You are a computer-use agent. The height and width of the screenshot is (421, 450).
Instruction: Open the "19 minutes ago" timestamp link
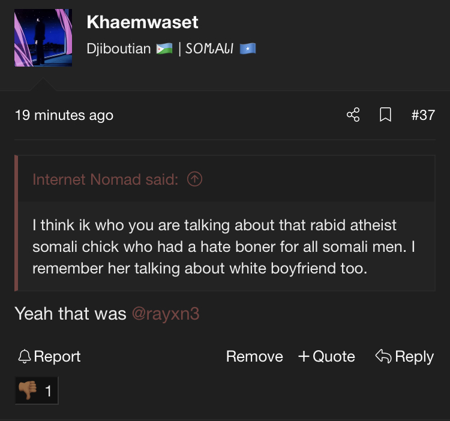[64, 115]
